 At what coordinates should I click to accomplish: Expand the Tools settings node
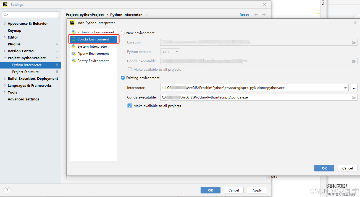[5, 92]
